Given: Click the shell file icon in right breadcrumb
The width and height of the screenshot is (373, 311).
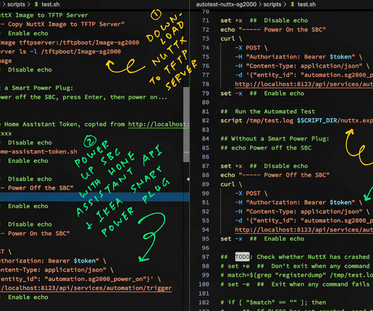Looking at the screenshot, I should pyautogui.click(x=293, y=4).
